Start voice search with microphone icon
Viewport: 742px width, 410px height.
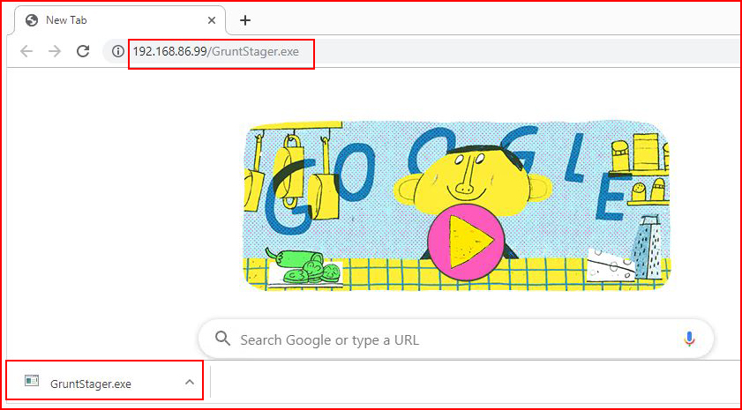pyautogui.click(x=689, y=339)
